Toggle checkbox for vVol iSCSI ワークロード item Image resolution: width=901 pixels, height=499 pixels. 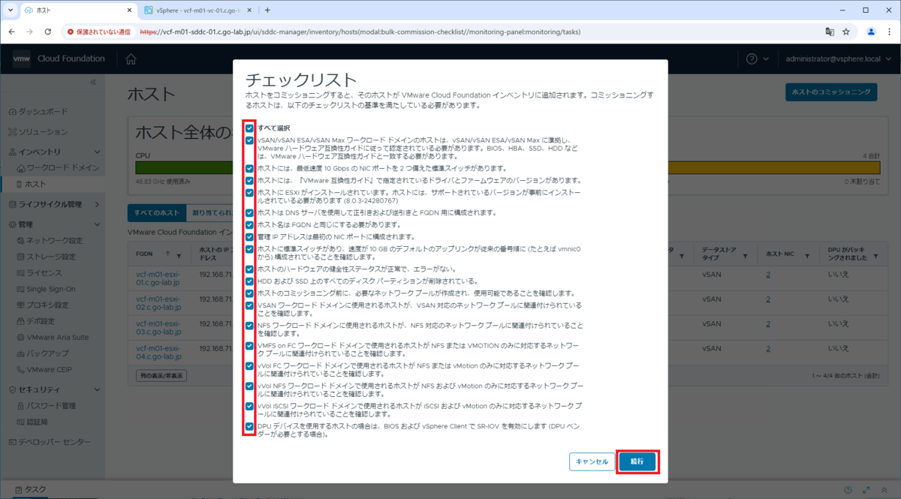click(x=249, y=406)
